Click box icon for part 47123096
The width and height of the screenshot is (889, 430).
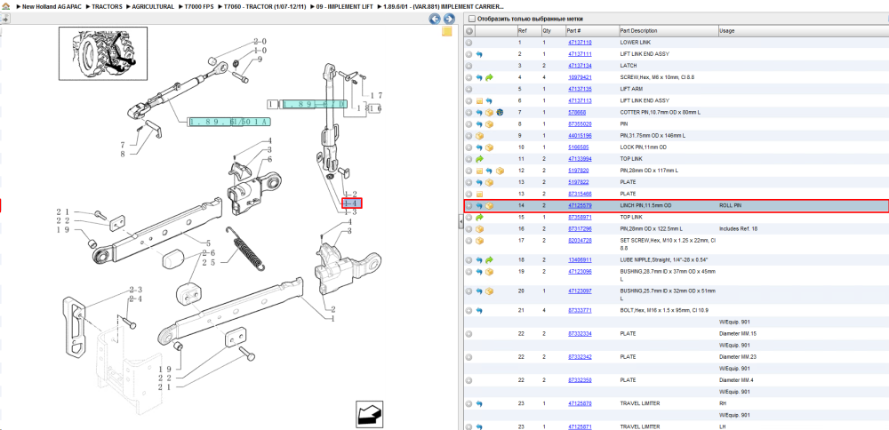pyautogui.click(x=489, y=272)
